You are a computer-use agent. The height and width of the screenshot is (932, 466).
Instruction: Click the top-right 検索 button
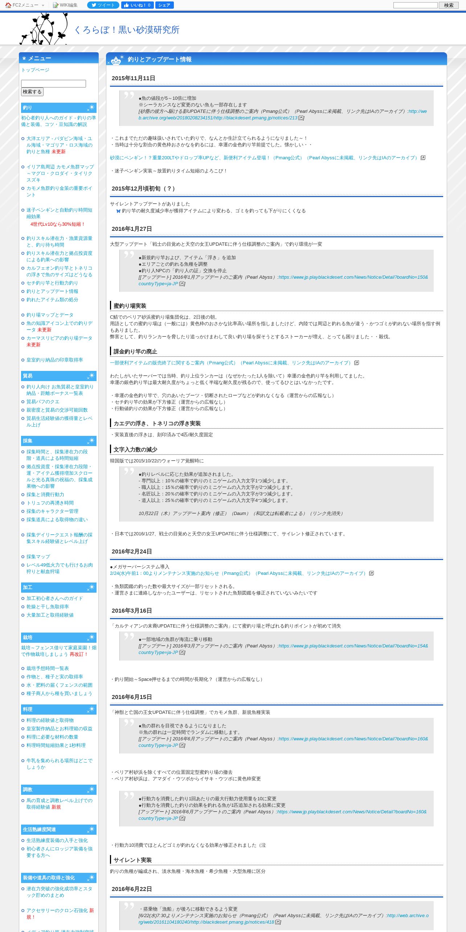[x=449, y=5]
